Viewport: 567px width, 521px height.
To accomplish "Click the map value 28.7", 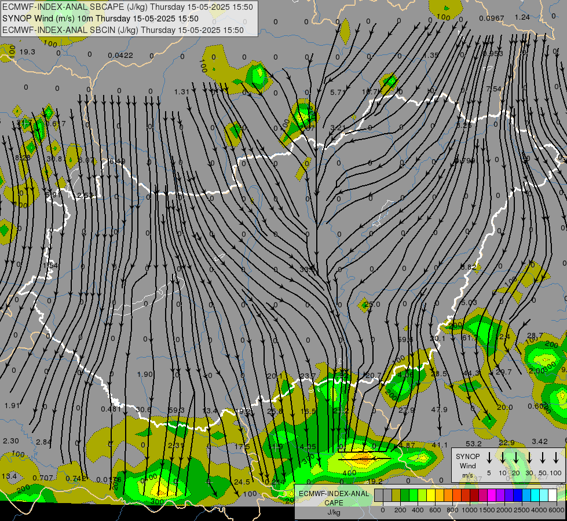I will pos(535,336).
